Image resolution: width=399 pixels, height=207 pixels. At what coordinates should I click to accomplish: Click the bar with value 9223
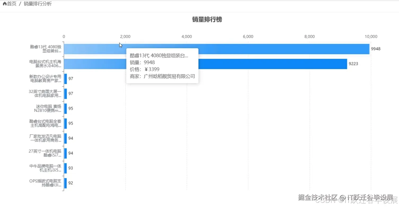pyautogui.click(x=205, y=64)
